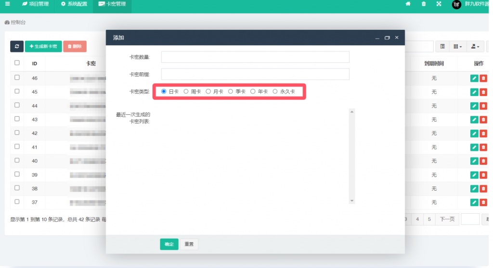Check the row with ID 39
Screen dimensions: 493x268
17,174
